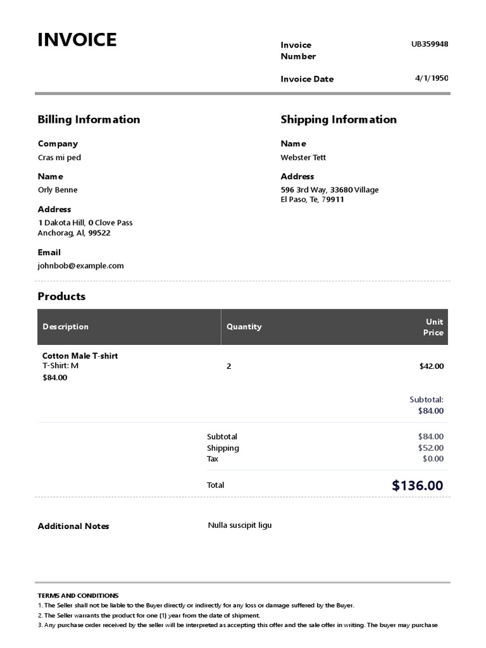The image size is (486, 648).
Task: Click the shipping amount $52.00
Action: tap(430, 448)
